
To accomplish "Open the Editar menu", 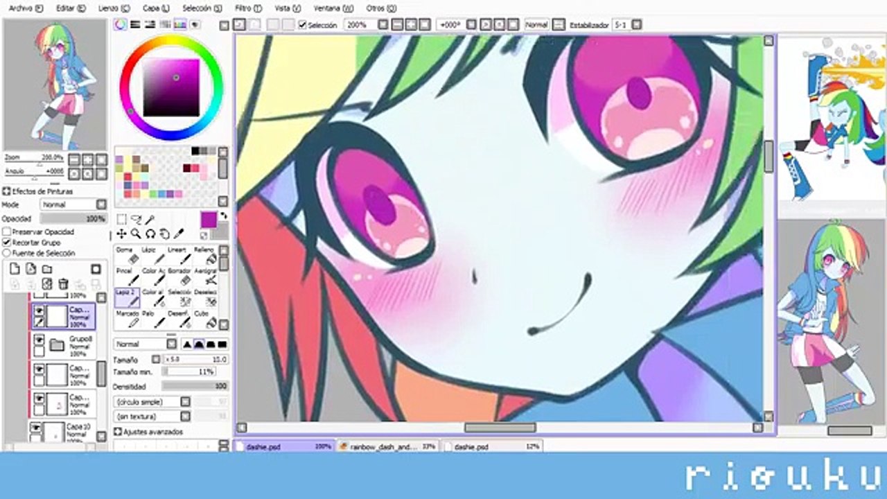I will tap(71, 8).
